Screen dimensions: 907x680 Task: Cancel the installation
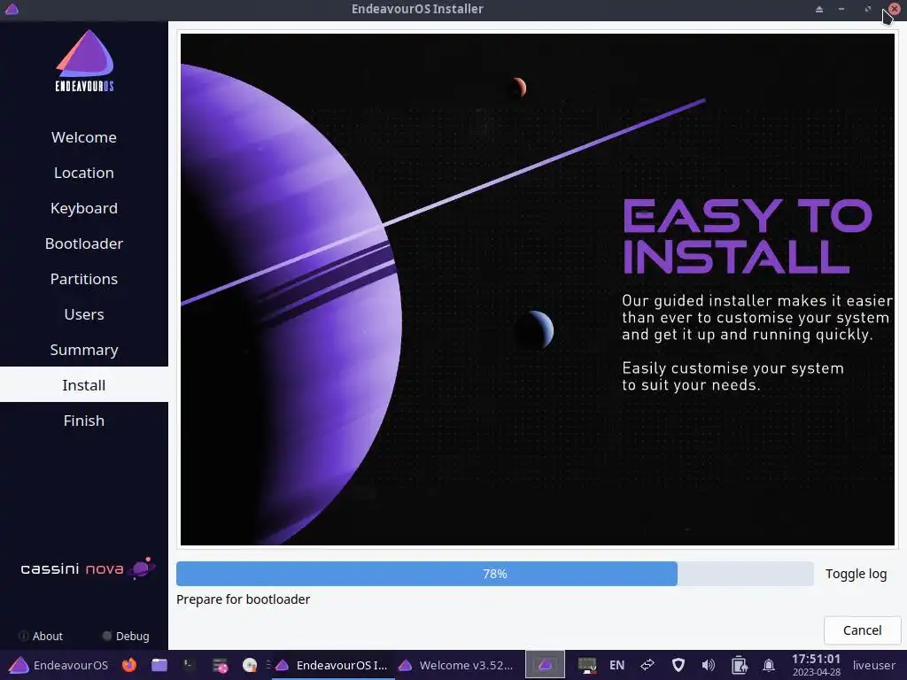[x=862, y=630]
